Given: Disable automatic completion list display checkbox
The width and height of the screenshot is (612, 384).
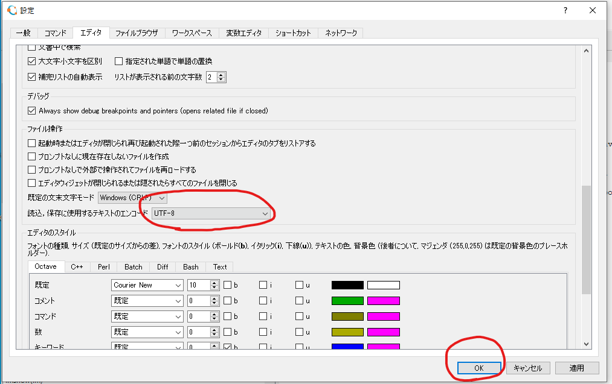Looking at the screenshot, I should pyautogui.click(x=33, y=77).
